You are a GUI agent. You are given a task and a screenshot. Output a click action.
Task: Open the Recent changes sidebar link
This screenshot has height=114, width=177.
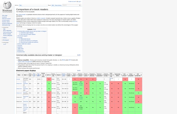(x=7, y=34)
